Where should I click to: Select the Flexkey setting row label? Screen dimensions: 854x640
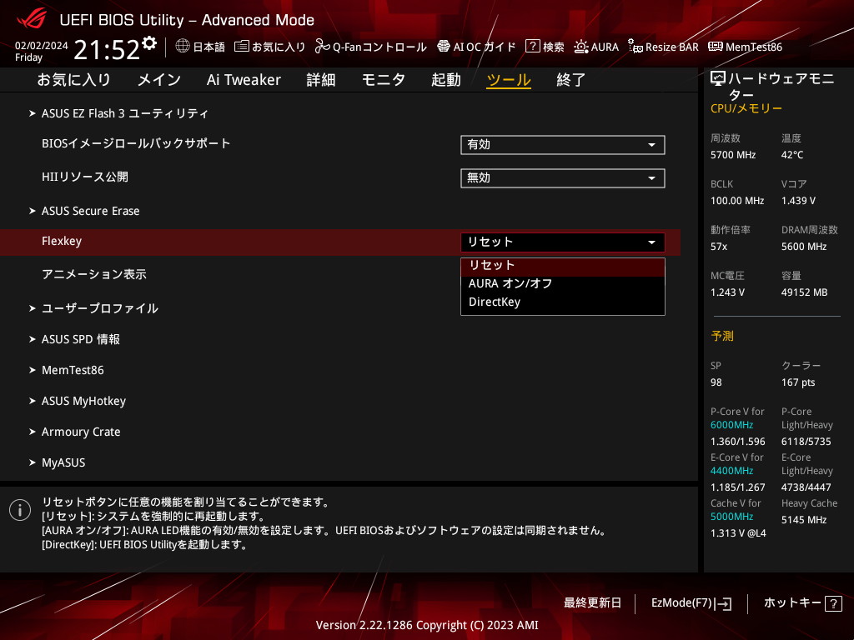62,241
